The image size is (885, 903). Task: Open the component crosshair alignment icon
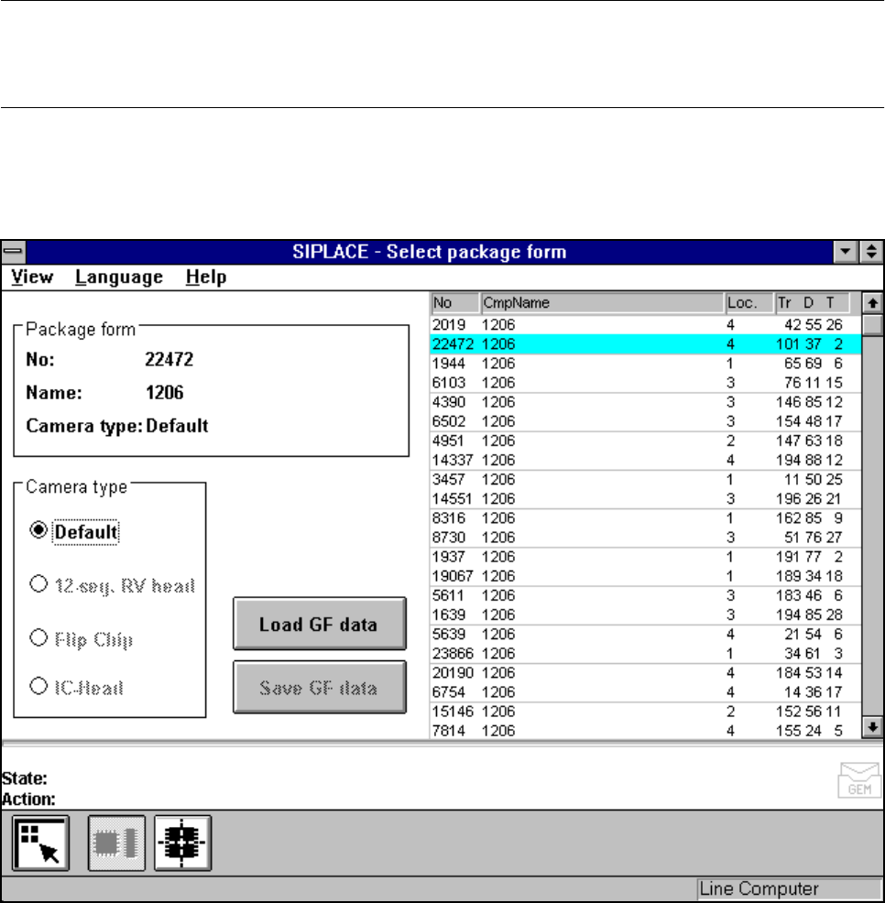(x=182, y=843)
